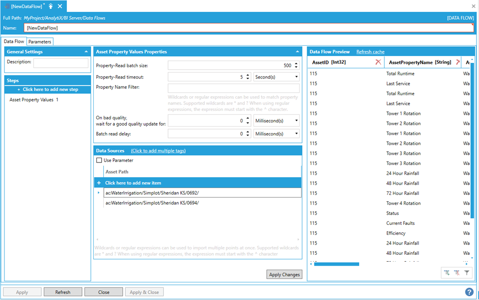
Task: Click the float tab up-arrow icon
Action: 51,6
